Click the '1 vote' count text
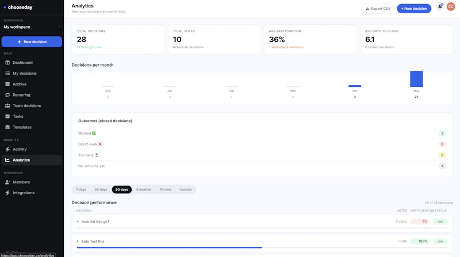 click(402, 241)
